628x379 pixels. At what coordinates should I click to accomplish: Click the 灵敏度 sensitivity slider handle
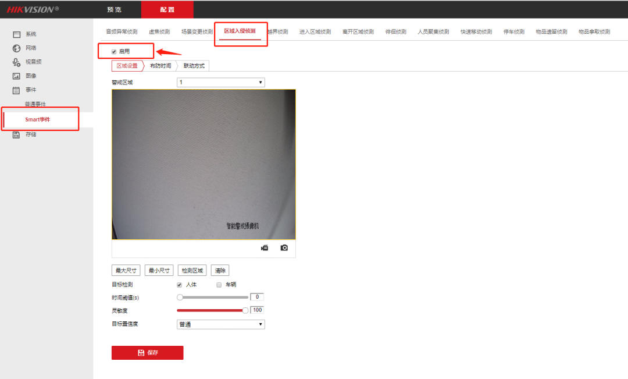coord(245,310)
